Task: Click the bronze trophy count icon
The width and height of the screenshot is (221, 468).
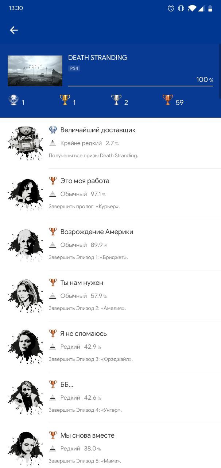Action: [168, 100]
